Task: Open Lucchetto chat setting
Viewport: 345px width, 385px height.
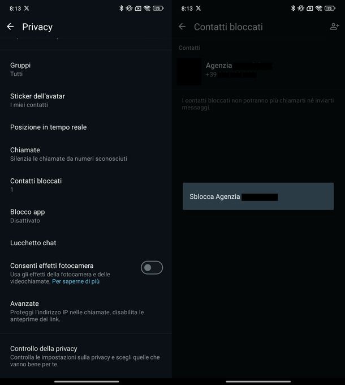Action: (33, 243)
